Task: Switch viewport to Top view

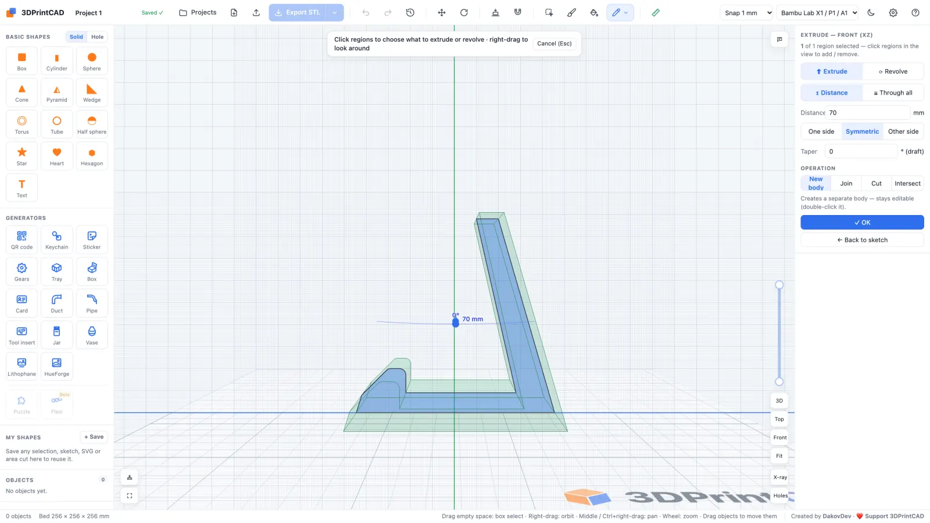Action: coord(779,419)
